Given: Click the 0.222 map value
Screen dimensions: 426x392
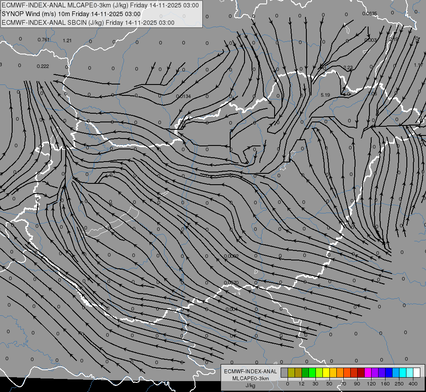Looking at the screenshot, I should tap(43, 66).
